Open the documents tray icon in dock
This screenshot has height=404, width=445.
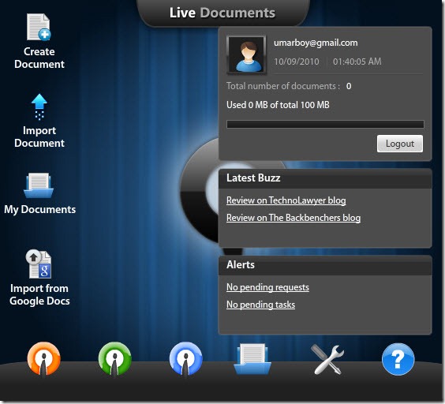(x=252, y=359)
